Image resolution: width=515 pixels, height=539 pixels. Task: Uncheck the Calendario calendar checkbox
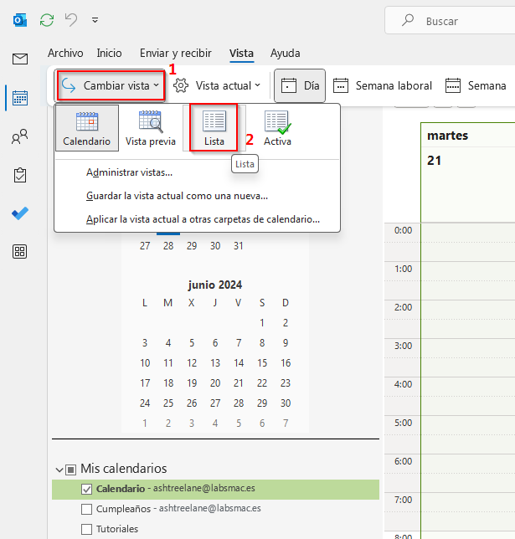pyautogui.click(x=86, y=489)
